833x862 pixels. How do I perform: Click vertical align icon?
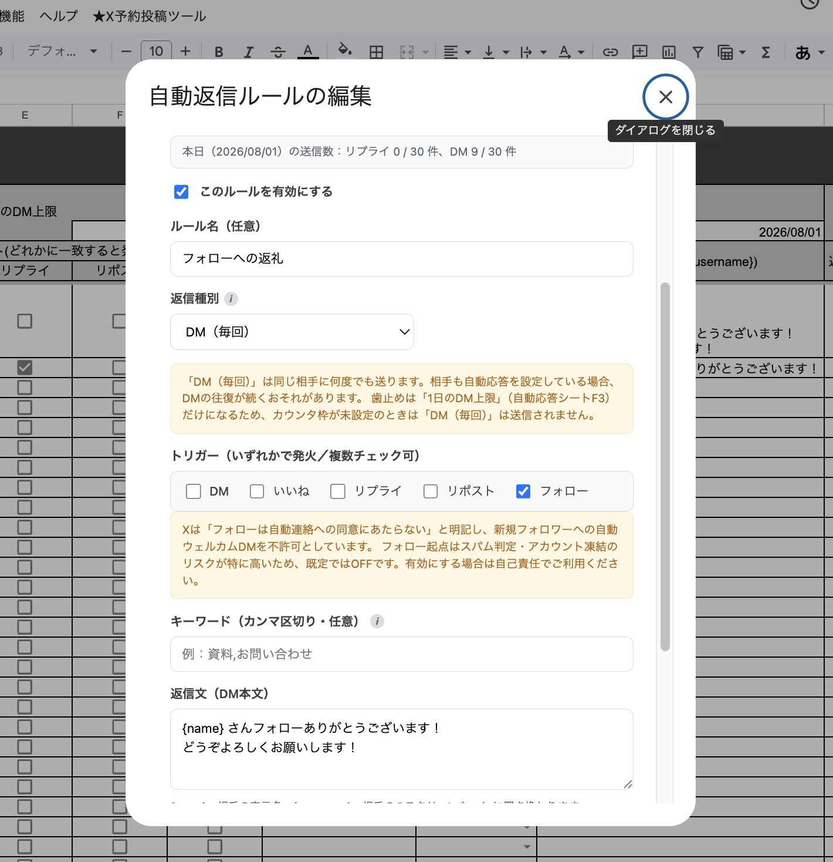pos(488,52)
